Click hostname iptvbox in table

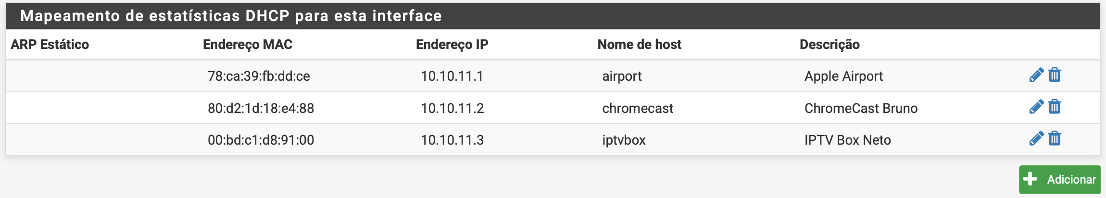click(624, 140)
